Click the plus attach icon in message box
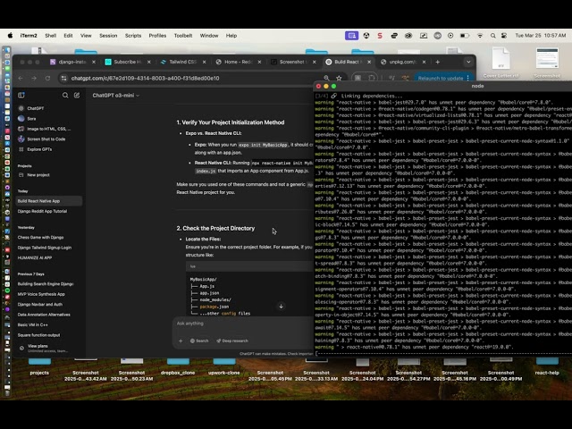This screenshot has height=429, width=572. [181, 341]
